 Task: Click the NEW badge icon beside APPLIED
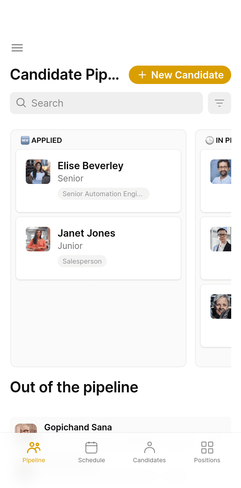[x=25, y=140]
